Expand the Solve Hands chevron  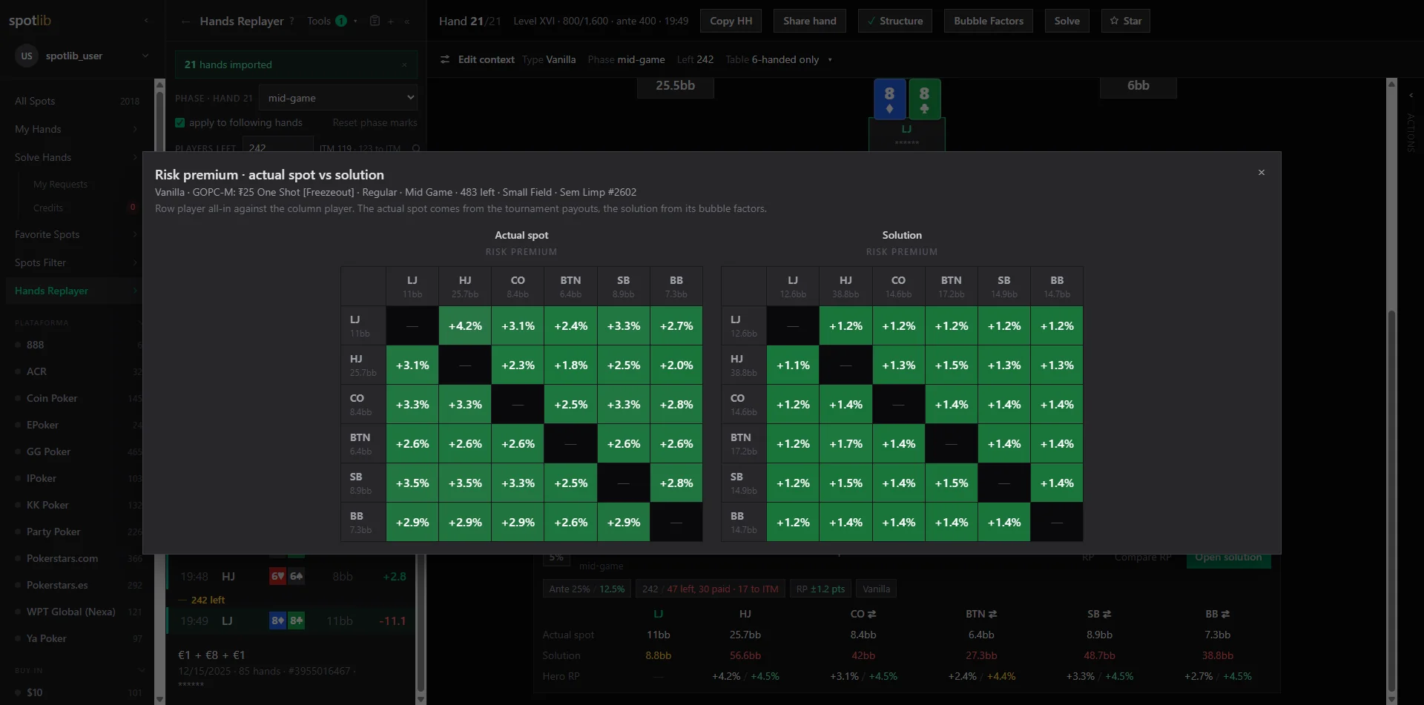[x=135, y=157]
